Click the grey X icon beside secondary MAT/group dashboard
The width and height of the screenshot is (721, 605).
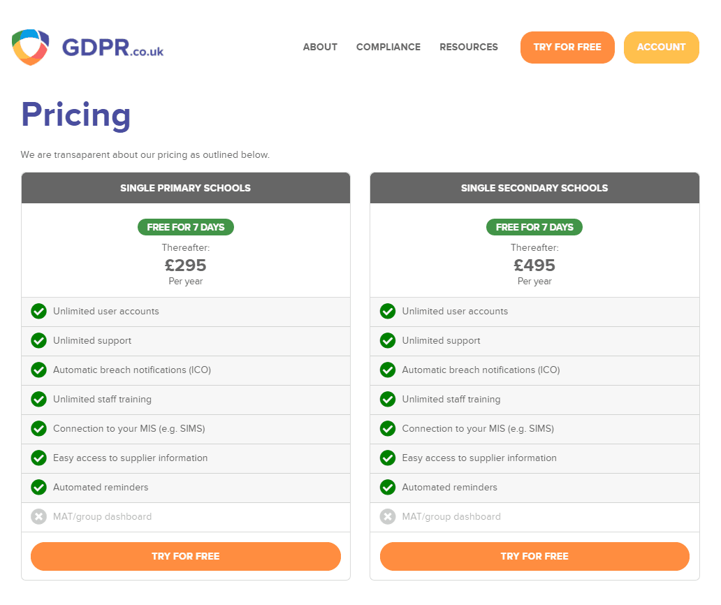tap(388, 517)
